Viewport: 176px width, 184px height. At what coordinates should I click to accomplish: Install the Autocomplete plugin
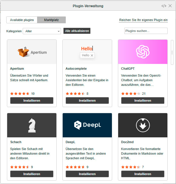click(x=87, y=100)
